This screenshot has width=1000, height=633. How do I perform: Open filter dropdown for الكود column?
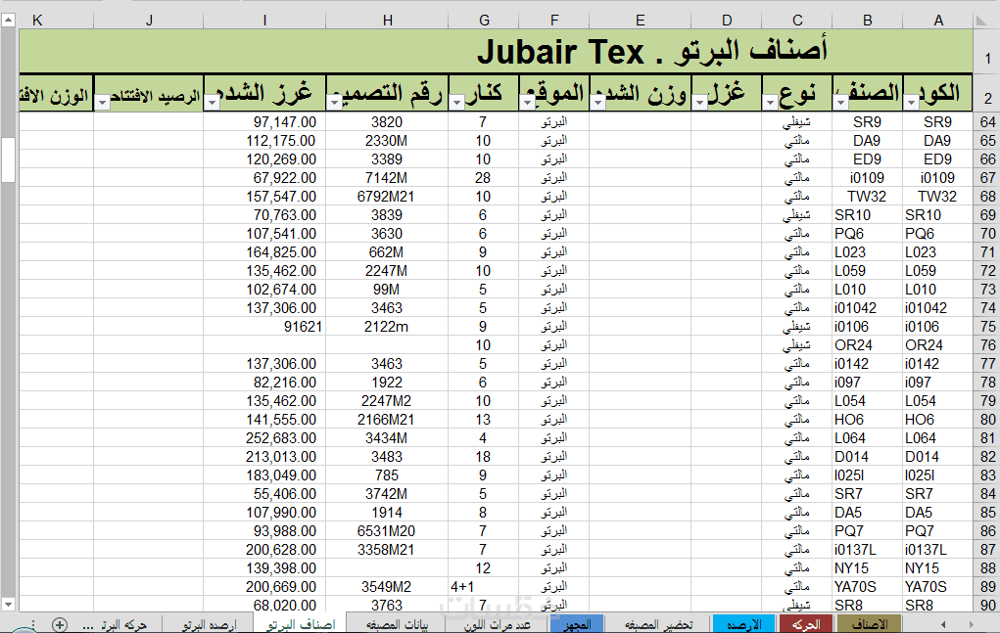pyautogui.click(x=912, y=102)
